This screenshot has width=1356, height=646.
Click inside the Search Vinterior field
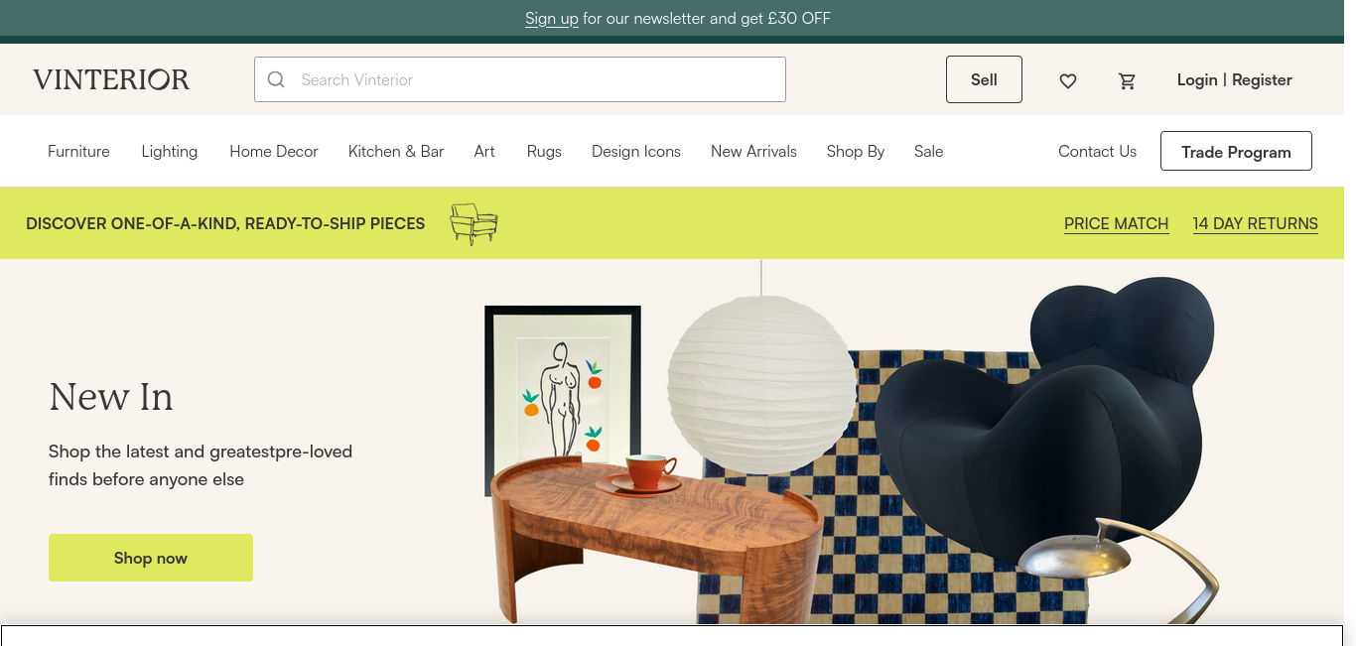click(x=520, y=79)
